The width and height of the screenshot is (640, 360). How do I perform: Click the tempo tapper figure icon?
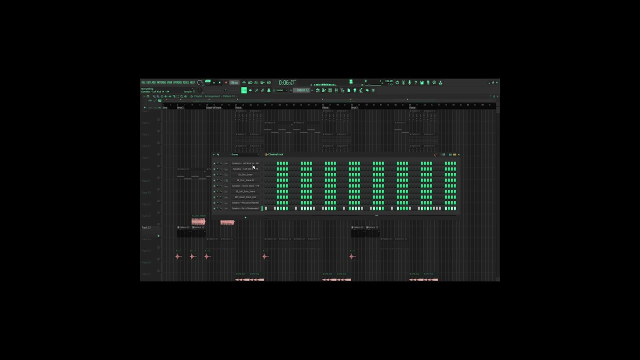click(x=360, y=90)
